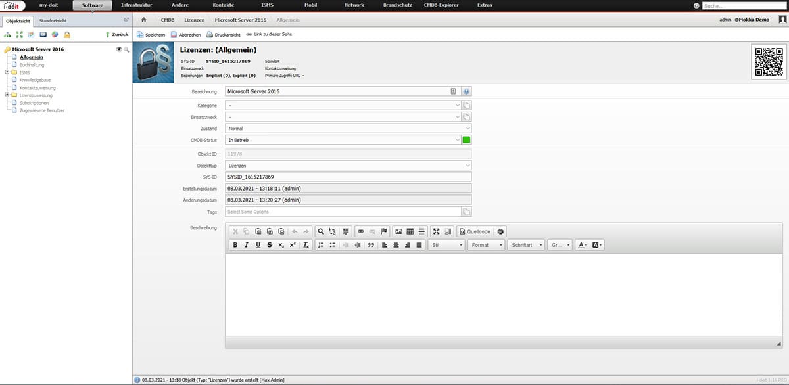Center text in the editor
This screenshot has width=789, height=385.
click(396, 245)
